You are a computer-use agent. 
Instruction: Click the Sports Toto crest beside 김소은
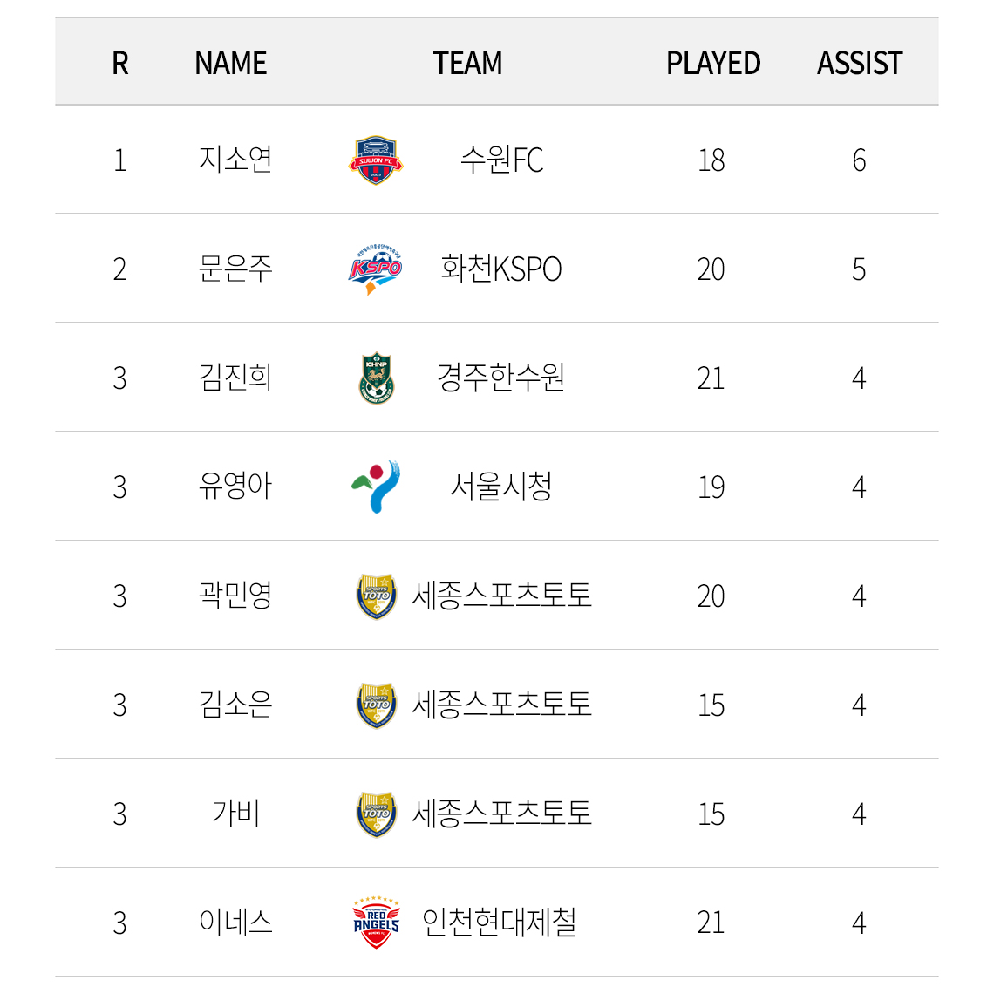coord(377,705)
